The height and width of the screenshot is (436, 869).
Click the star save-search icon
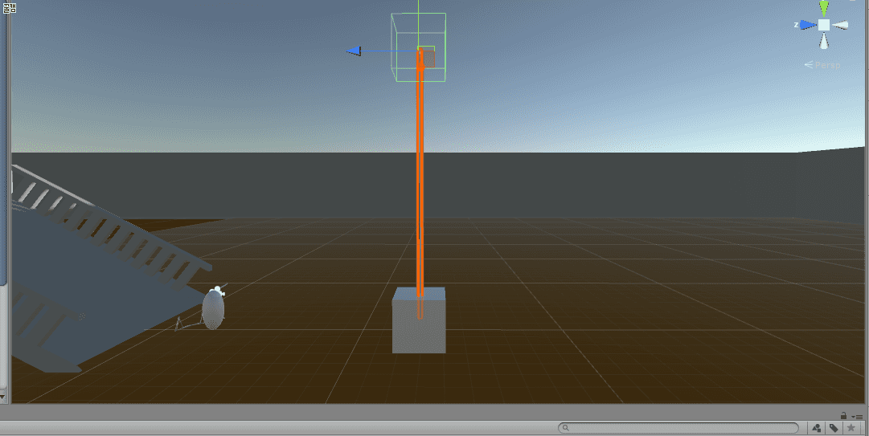(851, 428)
